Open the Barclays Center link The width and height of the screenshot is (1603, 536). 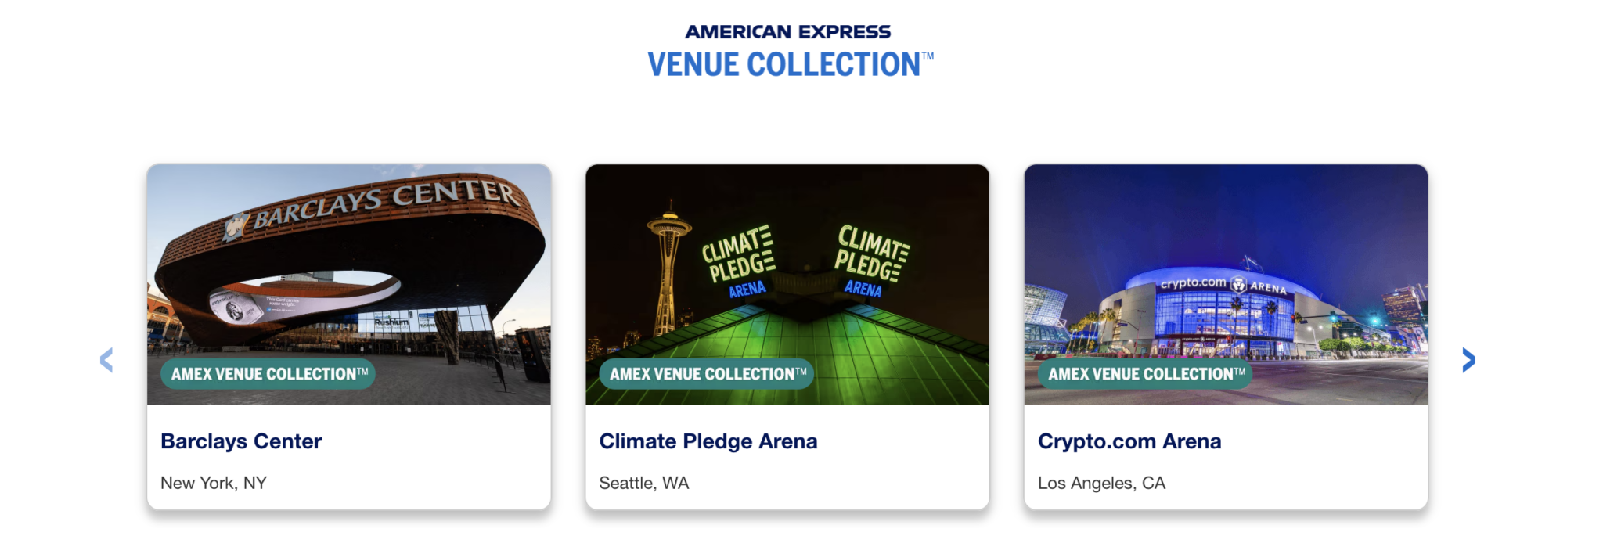[x=241, y=441]
